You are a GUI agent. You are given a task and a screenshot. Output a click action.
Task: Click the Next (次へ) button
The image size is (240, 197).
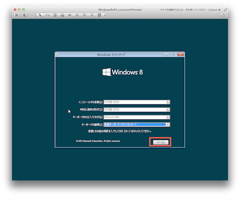(x=160, y=142)
